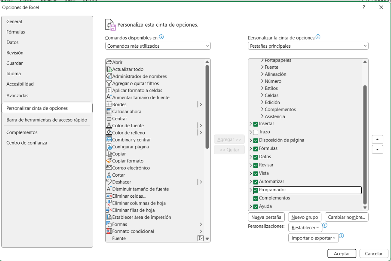Disable the Programador tab checkbox

click(x=255, y=190)
